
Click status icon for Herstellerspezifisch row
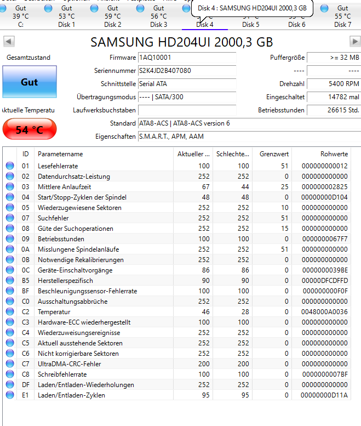click(10, 280)
